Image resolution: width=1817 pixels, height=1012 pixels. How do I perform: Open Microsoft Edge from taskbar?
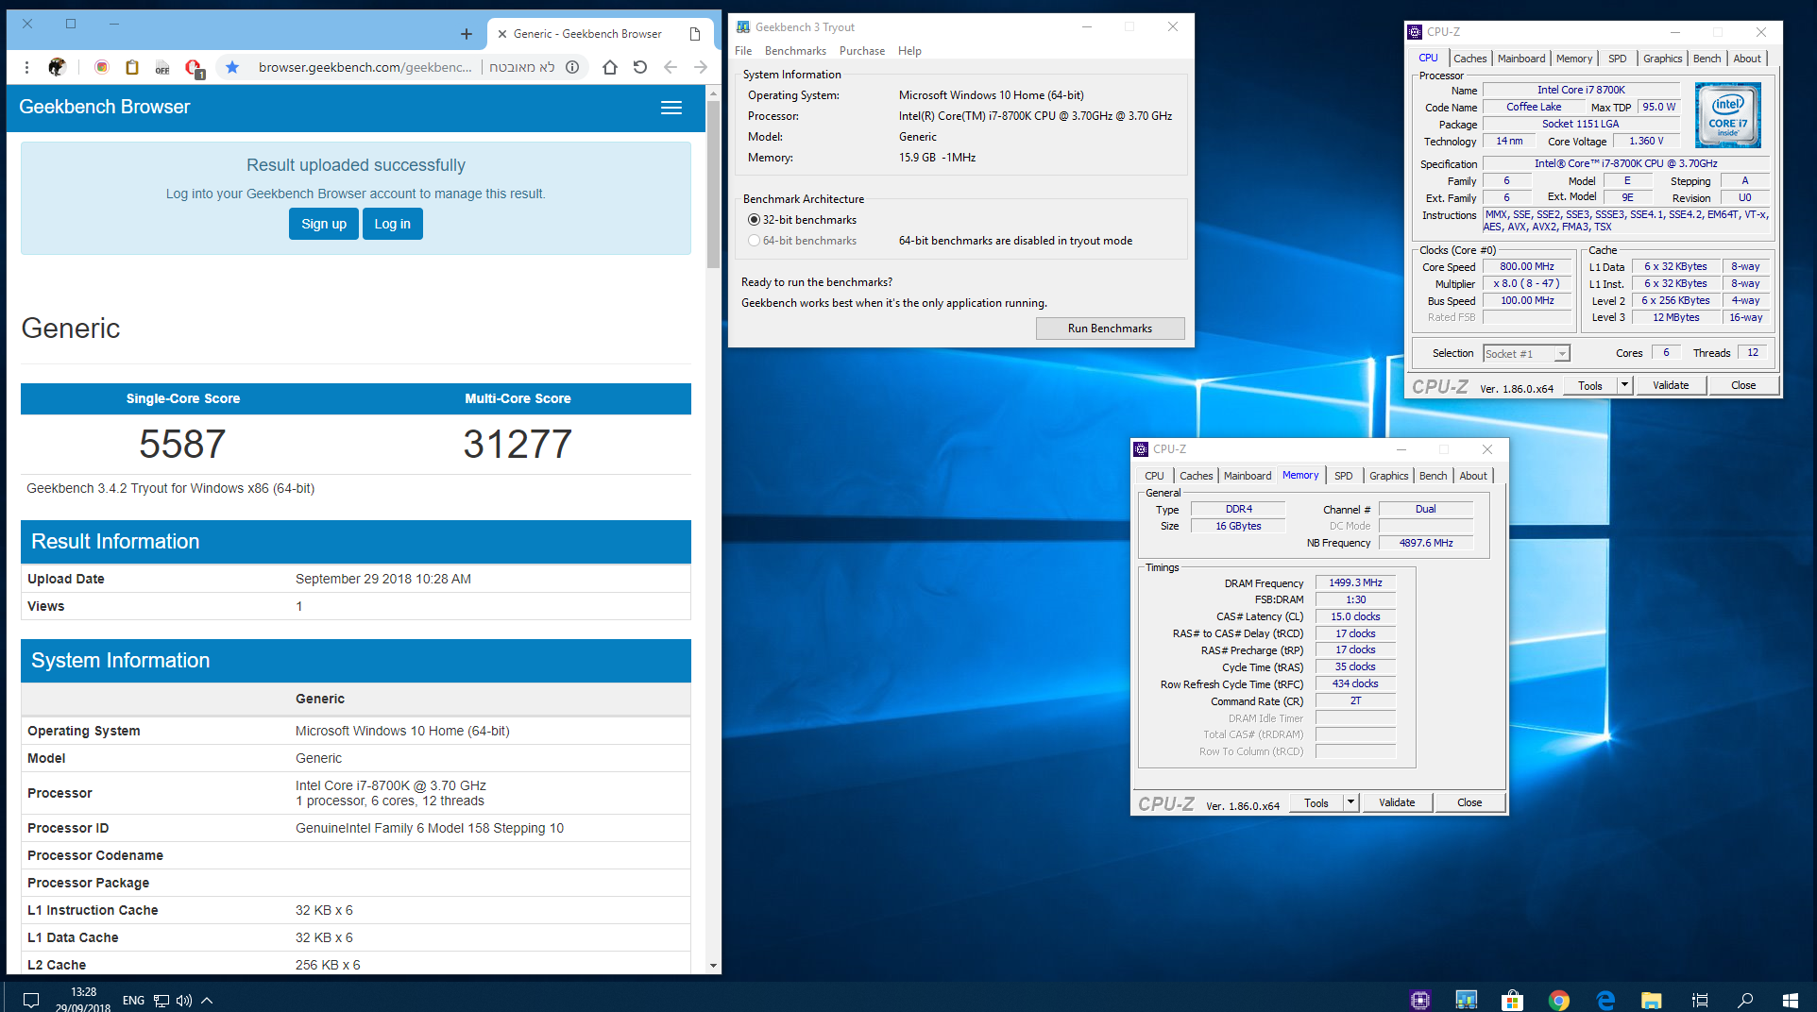pos(1605,1000)
